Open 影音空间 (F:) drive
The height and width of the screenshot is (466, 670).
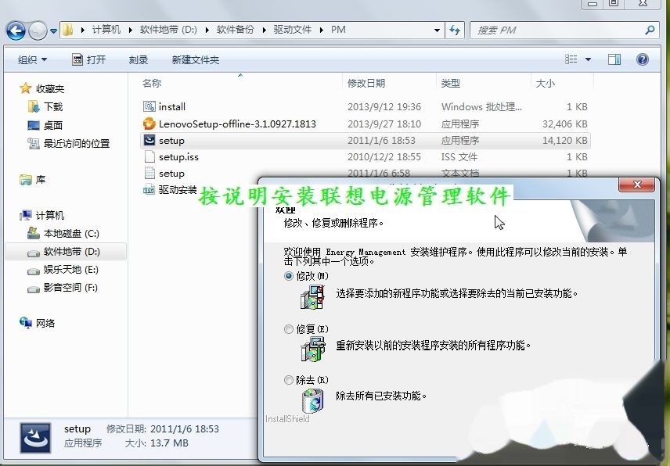pyautogui.click(x=70, y=288)
